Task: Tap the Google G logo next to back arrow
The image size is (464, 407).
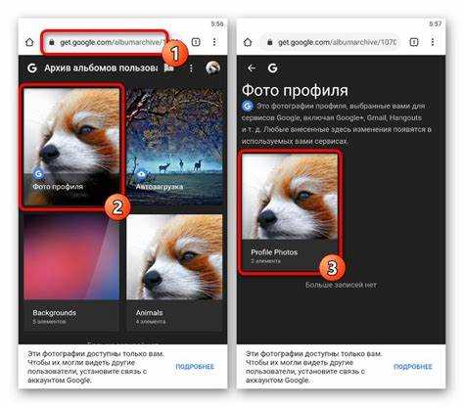Action: point(273,68)
